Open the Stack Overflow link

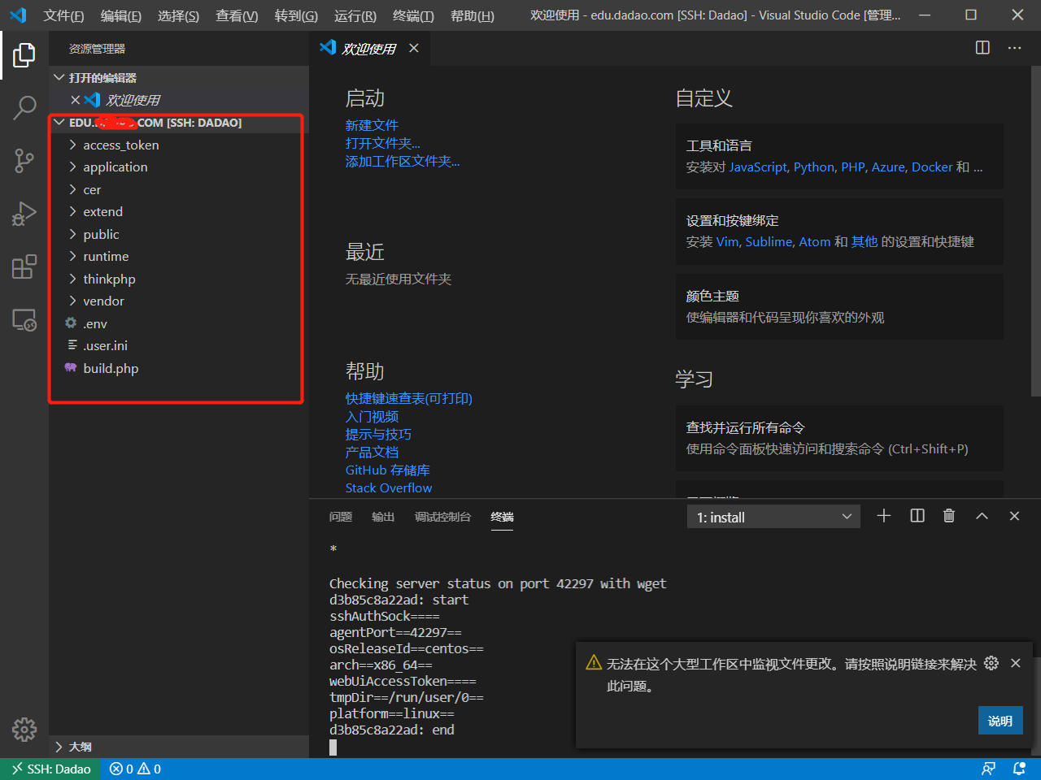click(388, 487)
